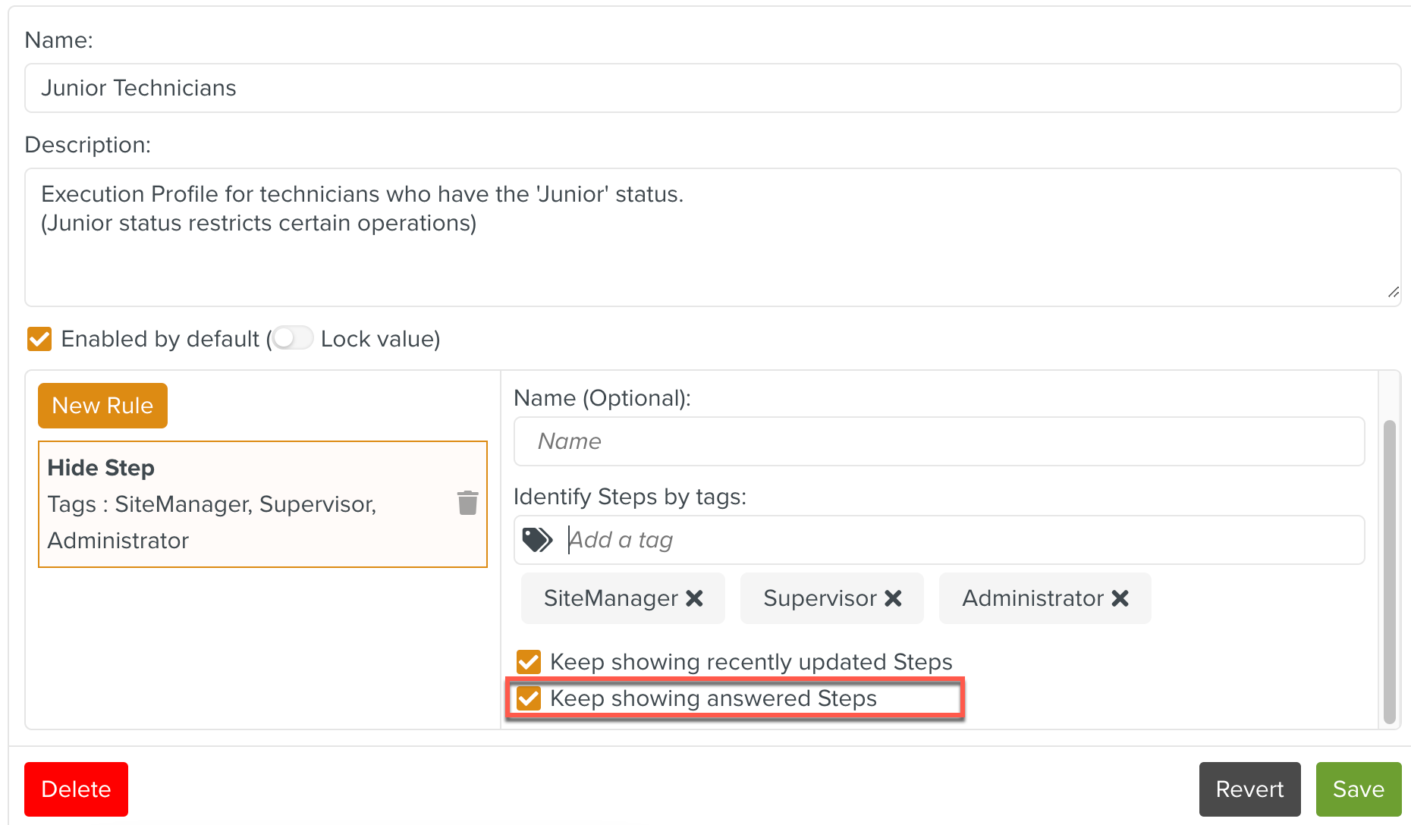Uncheck the Enabled by default checkbox
This screenshot has height=825, width=1411.
pos(39,339)
